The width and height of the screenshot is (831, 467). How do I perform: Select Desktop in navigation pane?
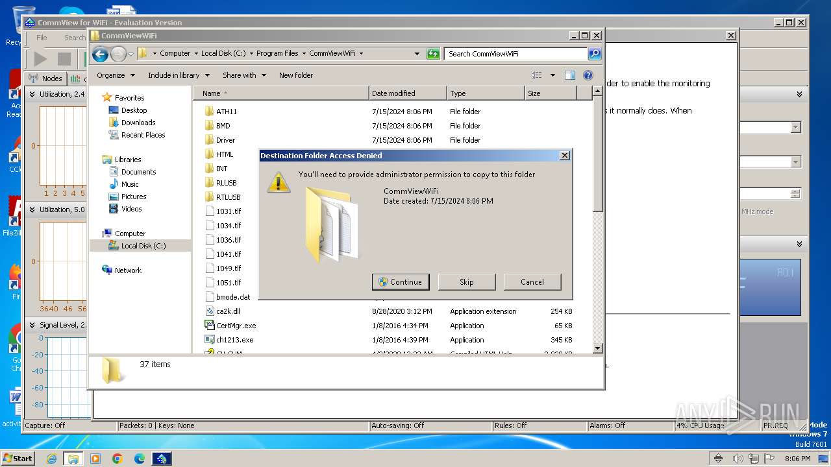point(134,110)
